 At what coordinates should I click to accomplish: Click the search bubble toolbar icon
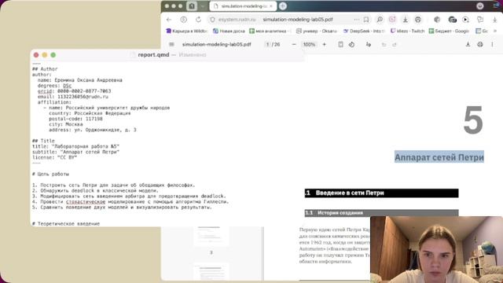pos(380,20)
